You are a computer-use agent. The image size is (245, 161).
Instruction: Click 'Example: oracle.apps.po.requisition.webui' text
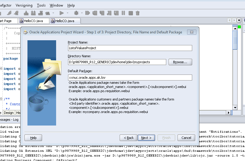point(99,91)
